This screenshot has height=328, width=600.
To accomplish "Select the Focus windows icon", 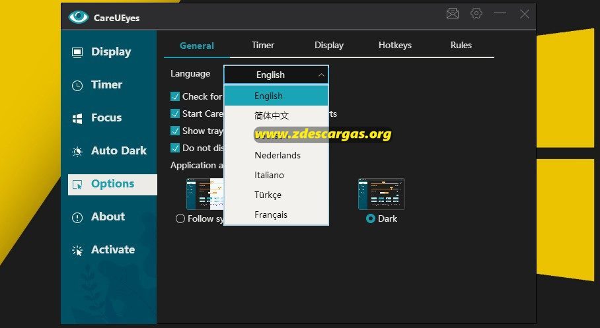I will 77,119.
